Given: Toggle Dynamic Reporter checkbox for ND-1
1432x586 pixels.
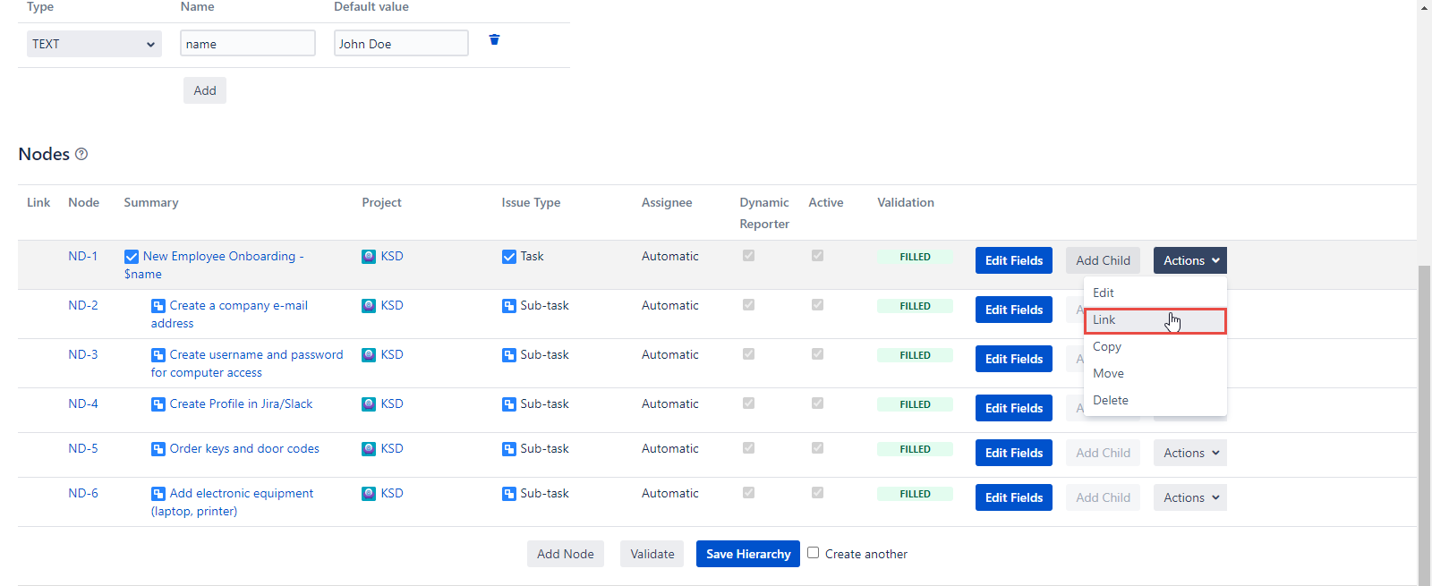Looking at the screenshot, I should coord(749,256).
